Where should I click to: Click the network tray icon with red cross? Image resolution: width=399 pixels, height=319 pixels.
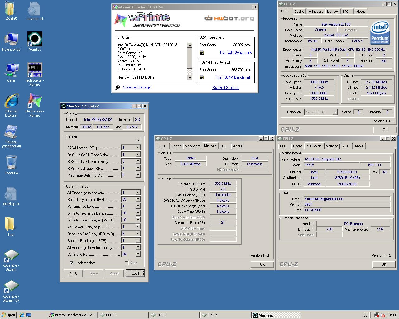pos(377,315)
